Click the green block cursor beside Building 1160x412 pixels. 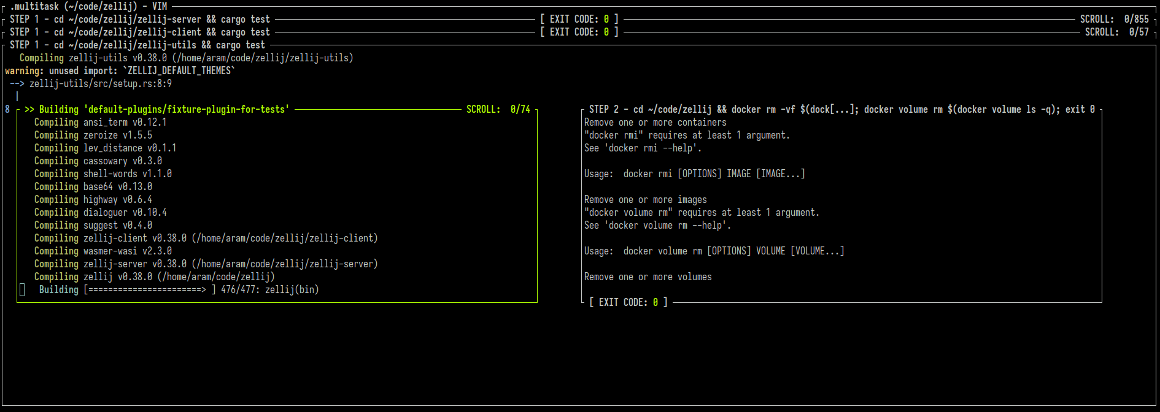pyautogui.click(x=22, y=289)
